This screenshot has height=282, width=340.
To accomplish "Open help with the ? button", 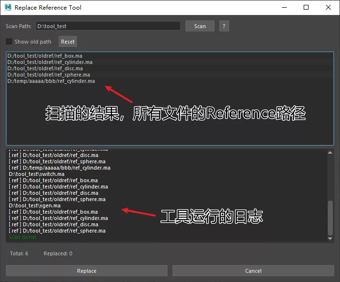I will pyautogui.click(x=224, y=26).
